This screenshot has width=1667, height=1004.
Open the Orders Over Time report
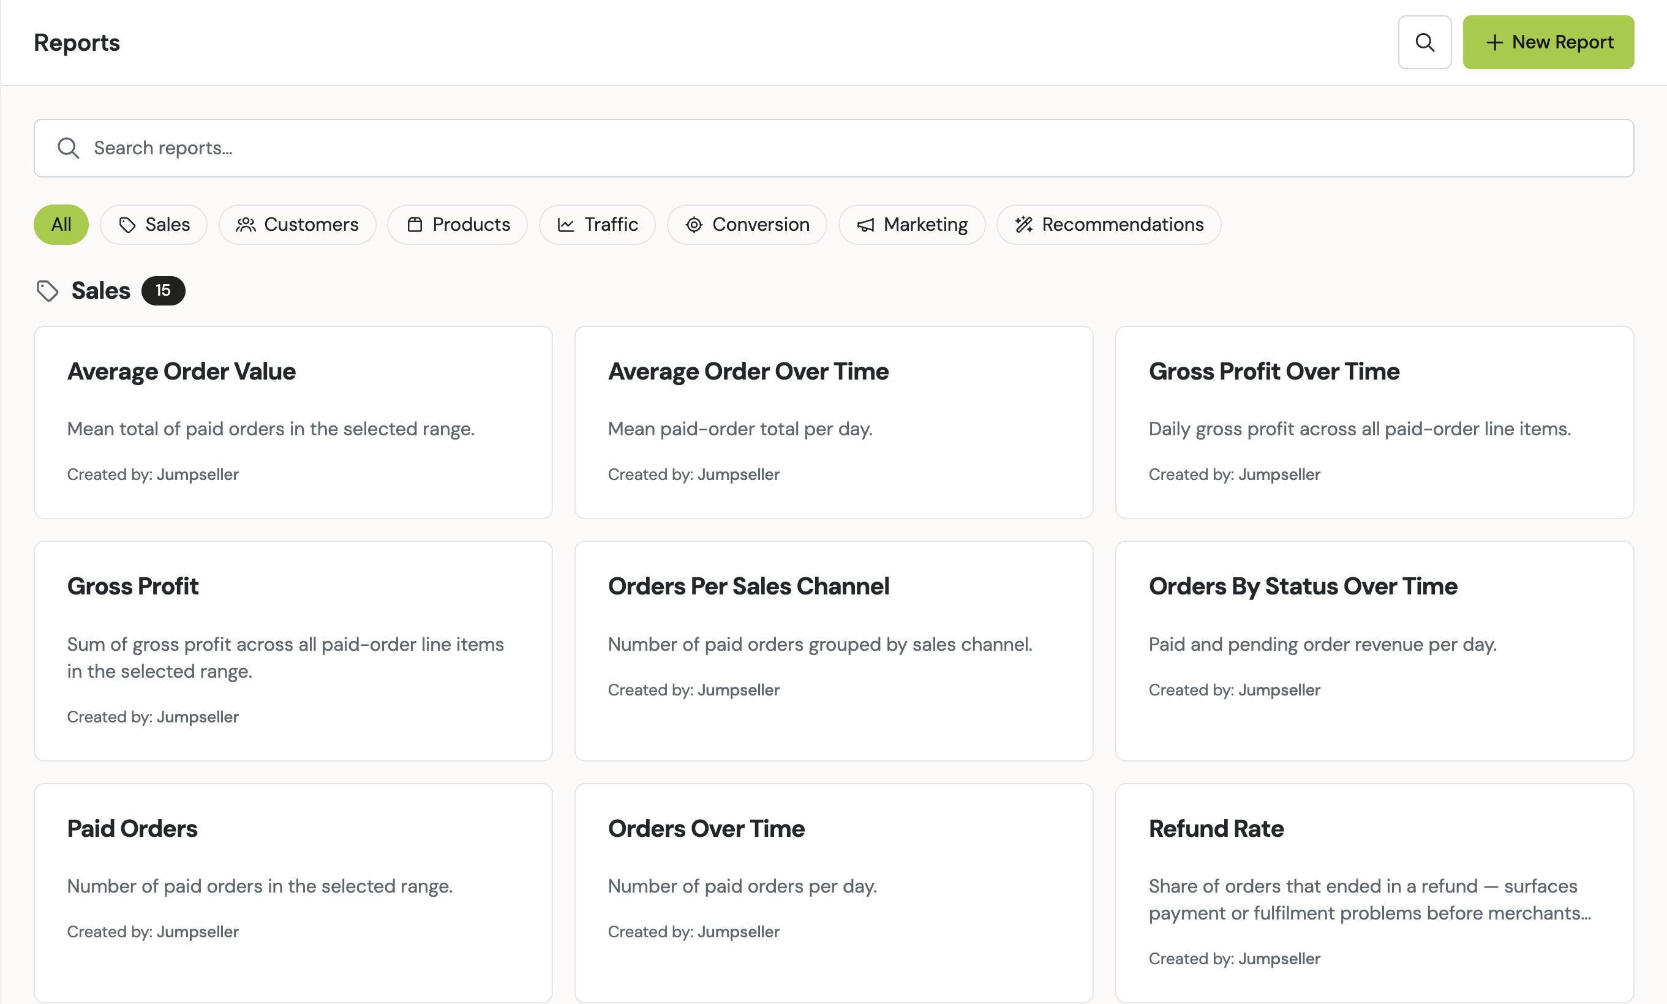click(x=833, y=893)
